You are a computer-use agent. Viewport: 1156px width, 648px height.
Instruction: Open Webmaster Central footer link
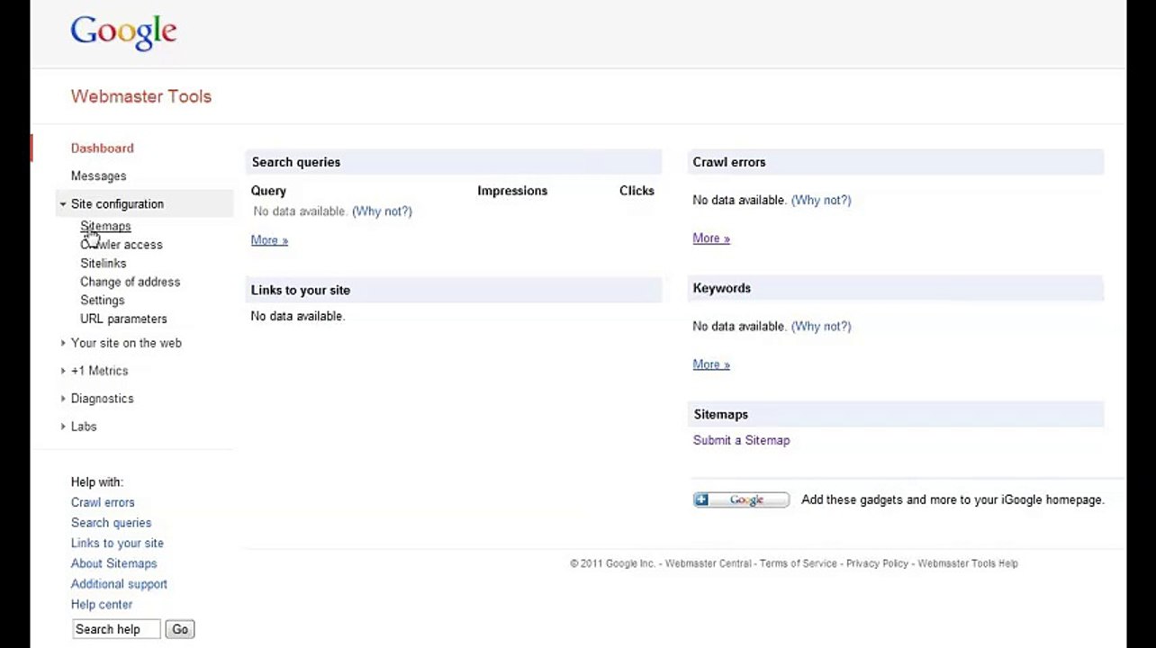point(708,563)
